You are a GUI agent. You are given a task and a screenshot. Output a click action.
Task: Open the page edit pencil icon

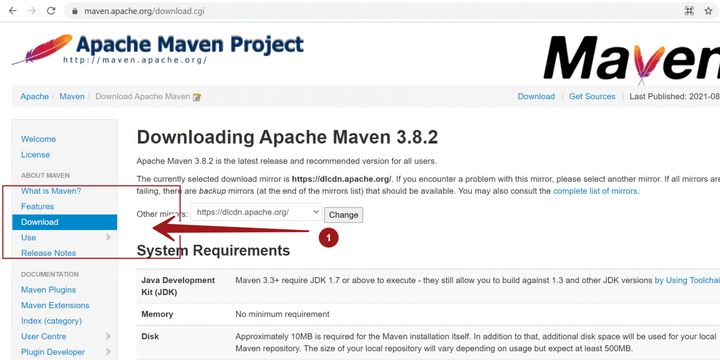(x=196, y=97)
